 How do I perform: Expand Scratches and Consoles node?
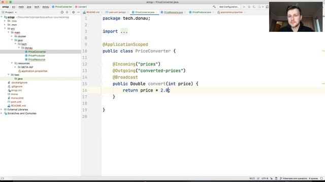(x=2, y=113)
